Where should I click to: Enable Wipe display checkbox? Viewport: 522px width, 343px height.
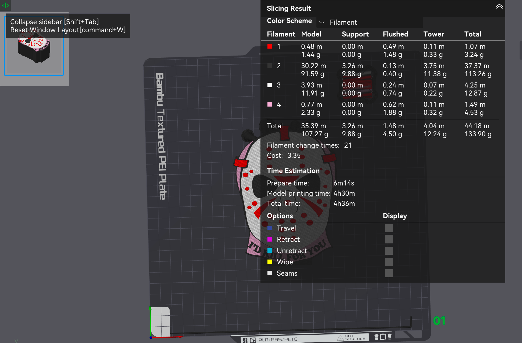(389, 262)
